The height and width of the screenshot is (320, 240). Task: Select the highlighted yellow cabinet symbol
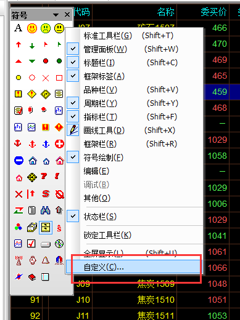(46, 228)
